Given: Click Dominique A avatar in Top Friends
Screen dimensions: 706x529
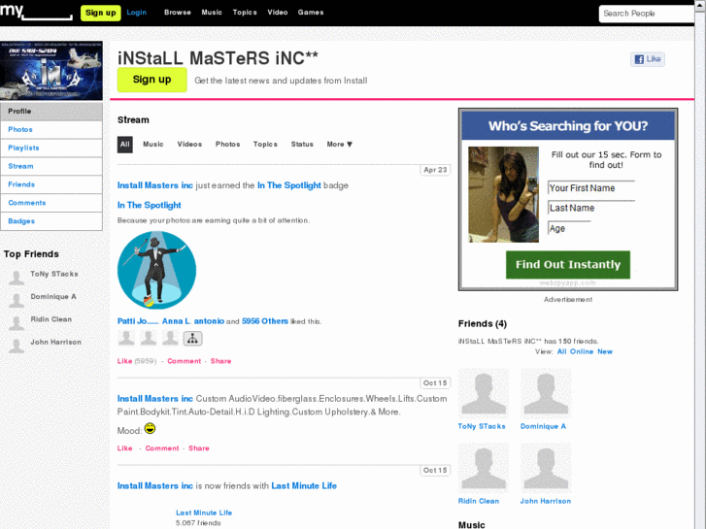Looking at the screenshot, I should (x=17, y=300).
